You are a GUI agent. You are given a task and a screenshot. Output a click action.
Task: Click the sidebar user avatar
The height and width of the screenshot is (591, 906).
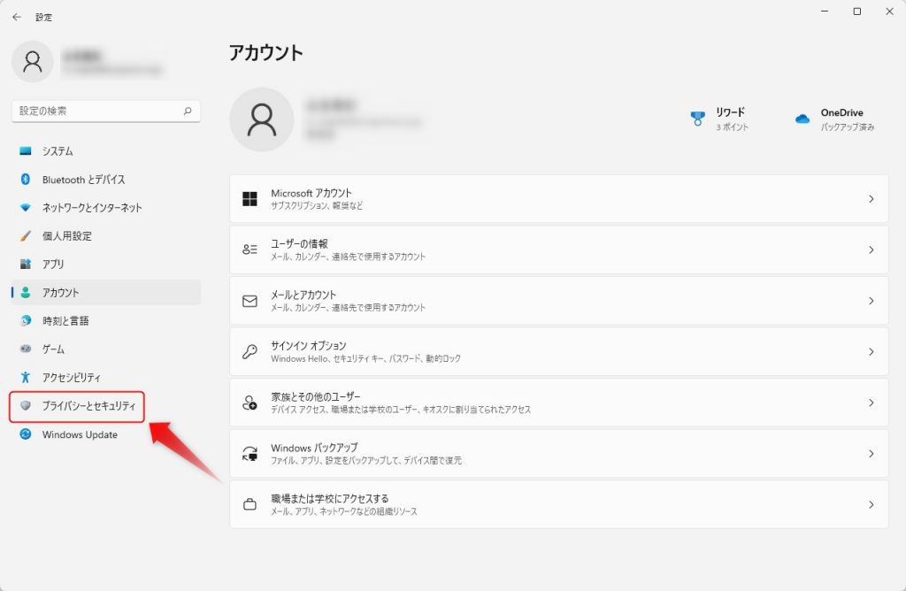click(33, 62)
